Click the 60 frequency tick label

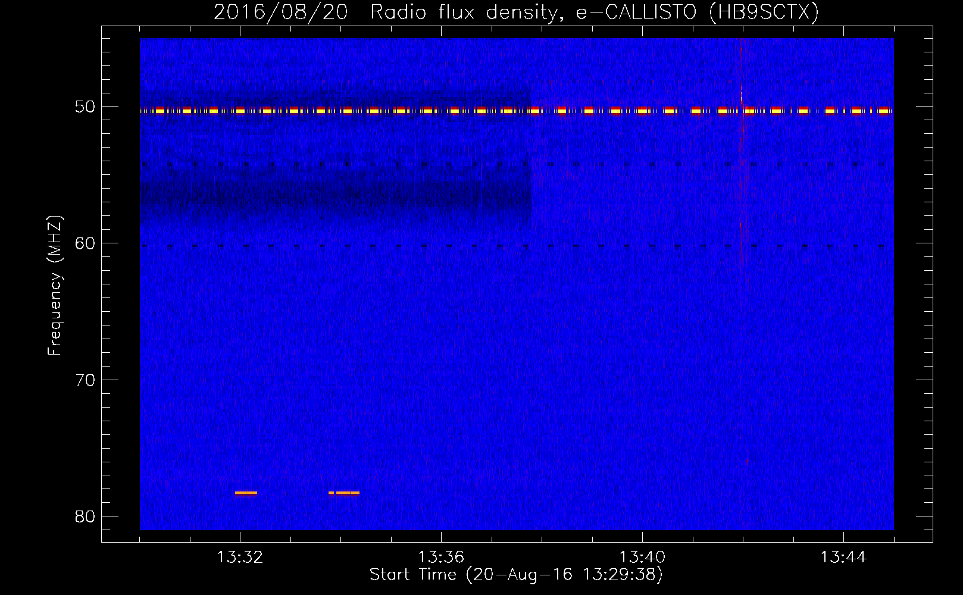[85, 243]
